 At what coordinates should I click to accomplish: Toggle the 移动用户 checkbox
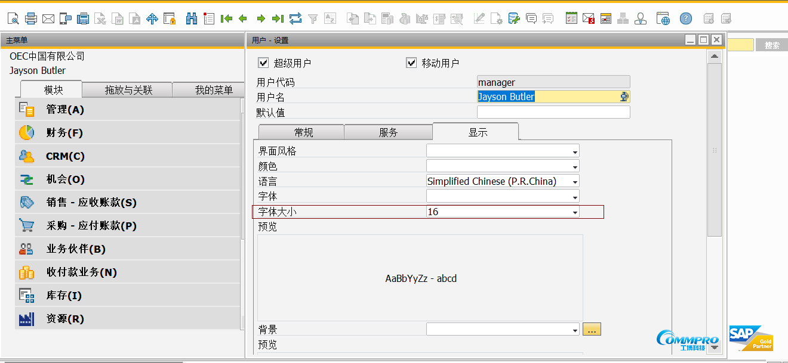411,63
